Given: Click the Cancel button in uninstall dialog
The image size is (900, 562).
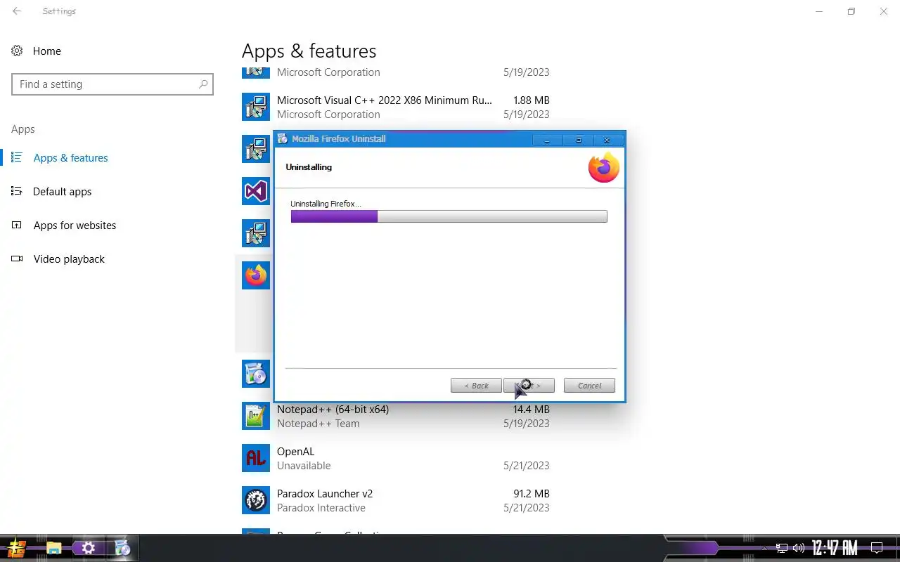Looking at the screenshot, I should [x=589, y=386].
